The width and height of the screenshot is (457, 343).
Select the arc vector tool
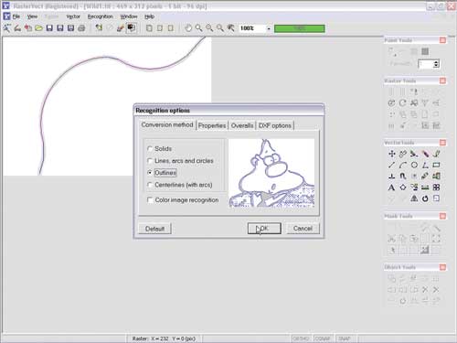pos(403,166)
